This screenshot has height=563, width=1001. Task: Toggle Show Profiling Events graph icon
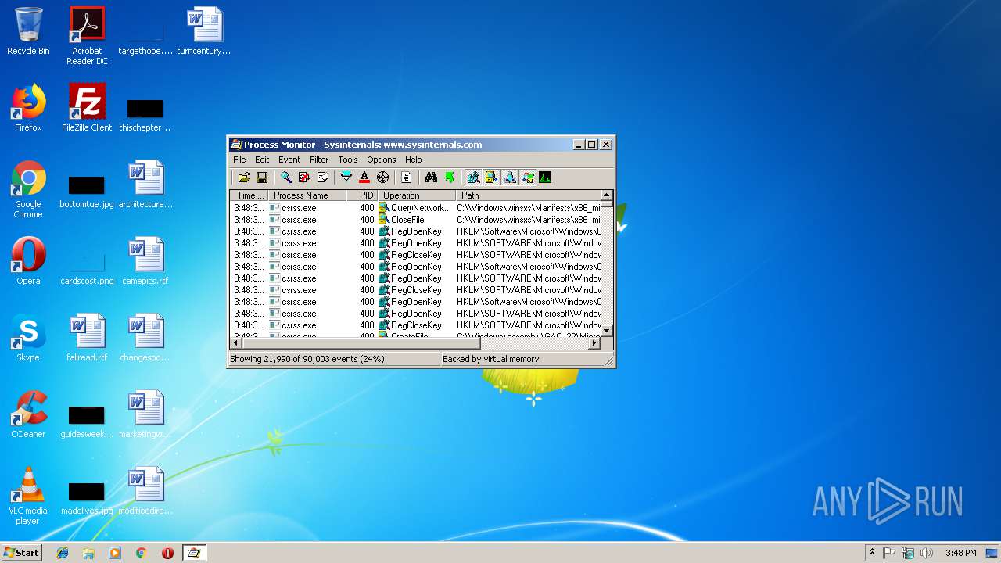point(545,178)
